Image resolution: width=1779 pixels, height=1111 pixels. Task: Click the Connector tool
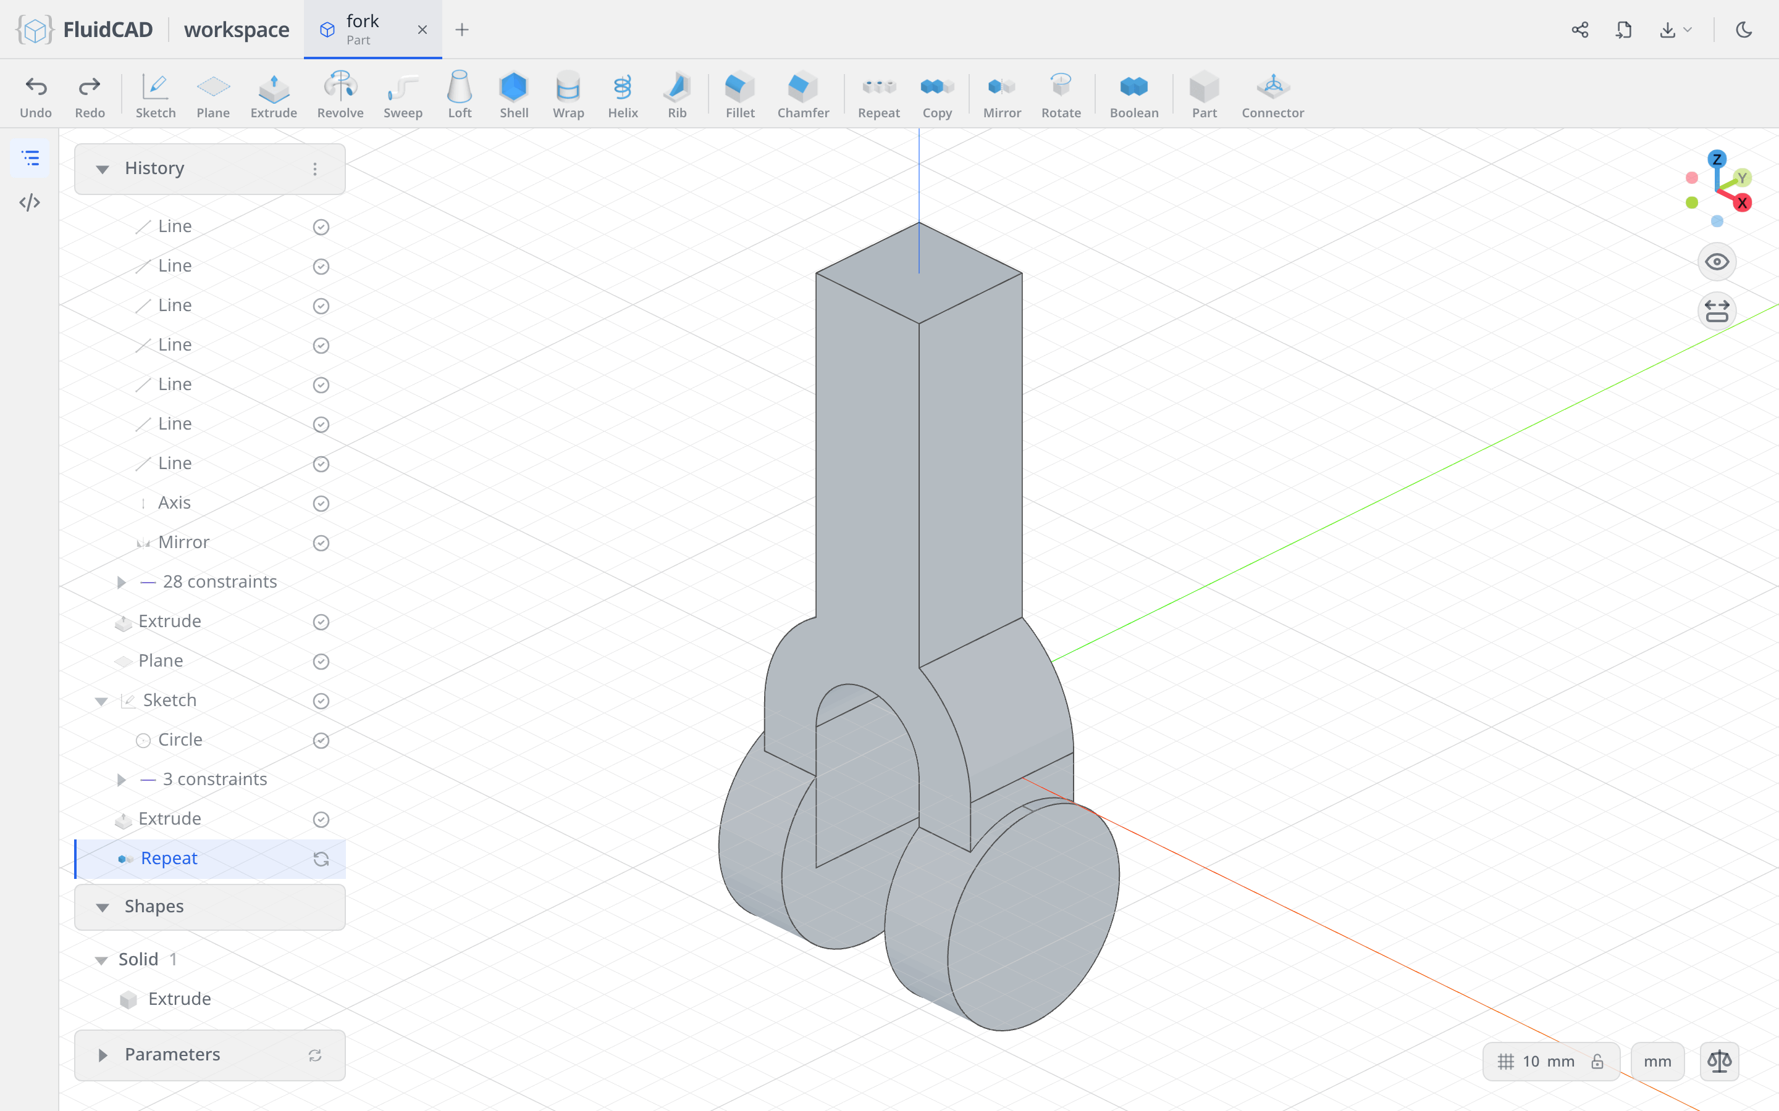1272,96
